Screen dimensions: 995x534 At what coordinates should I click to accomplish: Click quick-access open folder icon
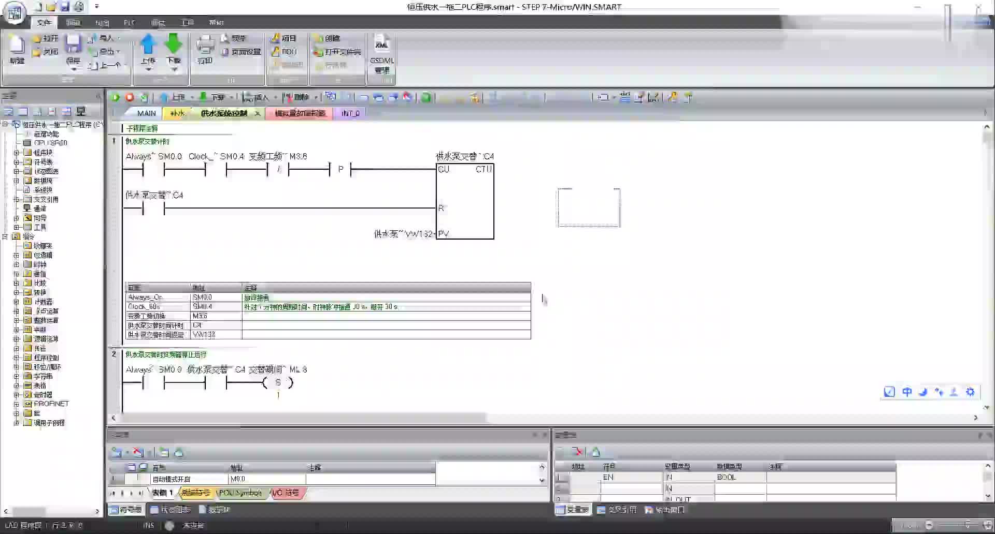point(51,7)
